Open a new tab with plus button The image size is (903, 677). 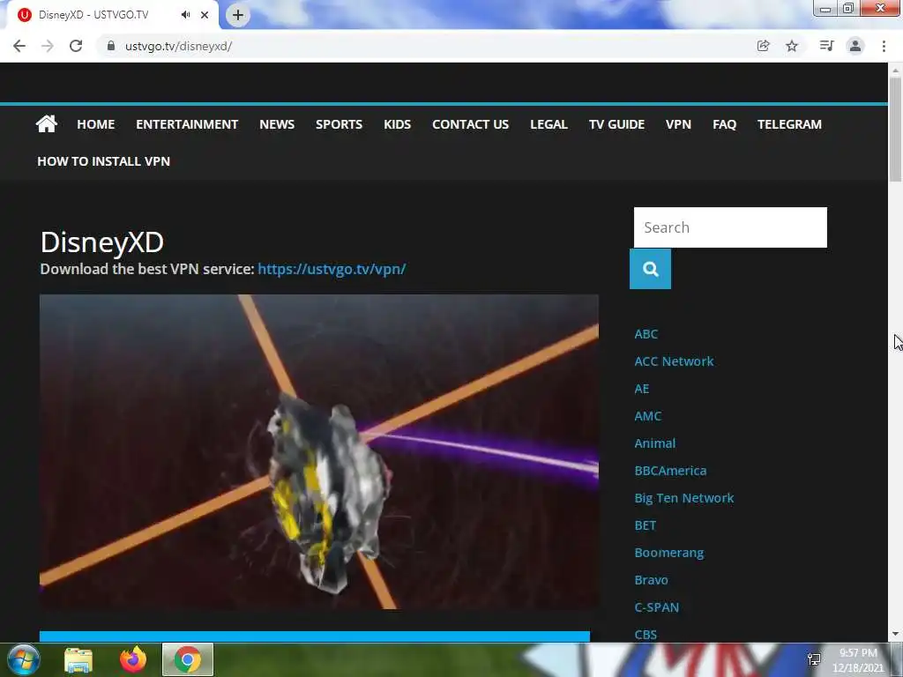click(x=238, y=15)
